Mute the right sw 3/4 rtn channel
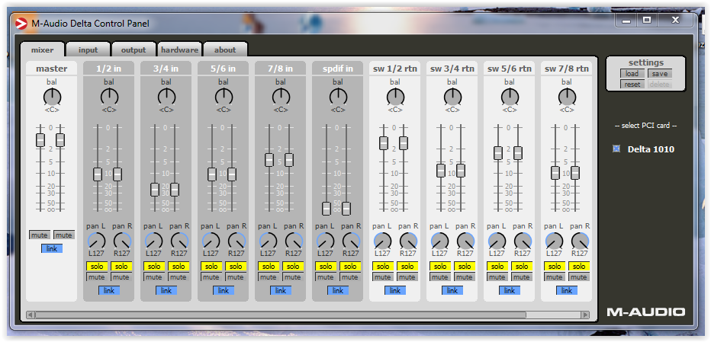 (464, 278)
